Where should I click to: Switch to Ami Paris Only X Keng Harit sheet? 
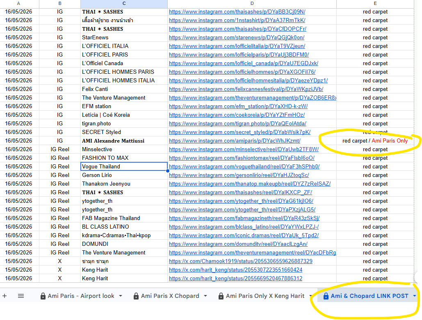265,296
